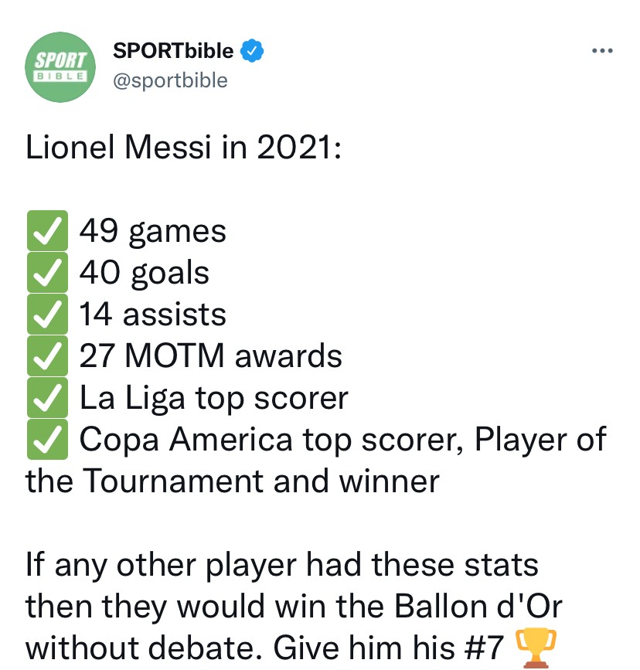Click the "14 assists" text
Screen dimensions: 640x670
[x=153, y=315]
